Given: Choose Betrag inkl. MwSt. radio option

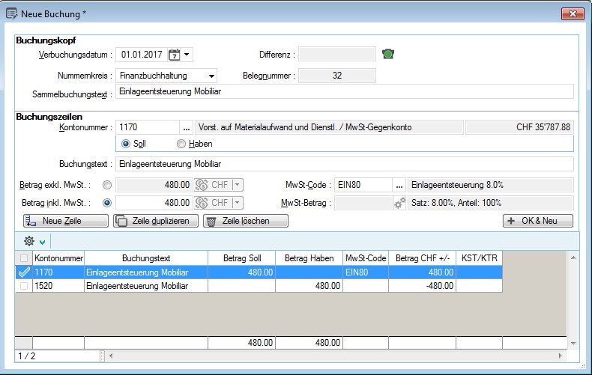Looking at the screenshot, I should 107,203.
